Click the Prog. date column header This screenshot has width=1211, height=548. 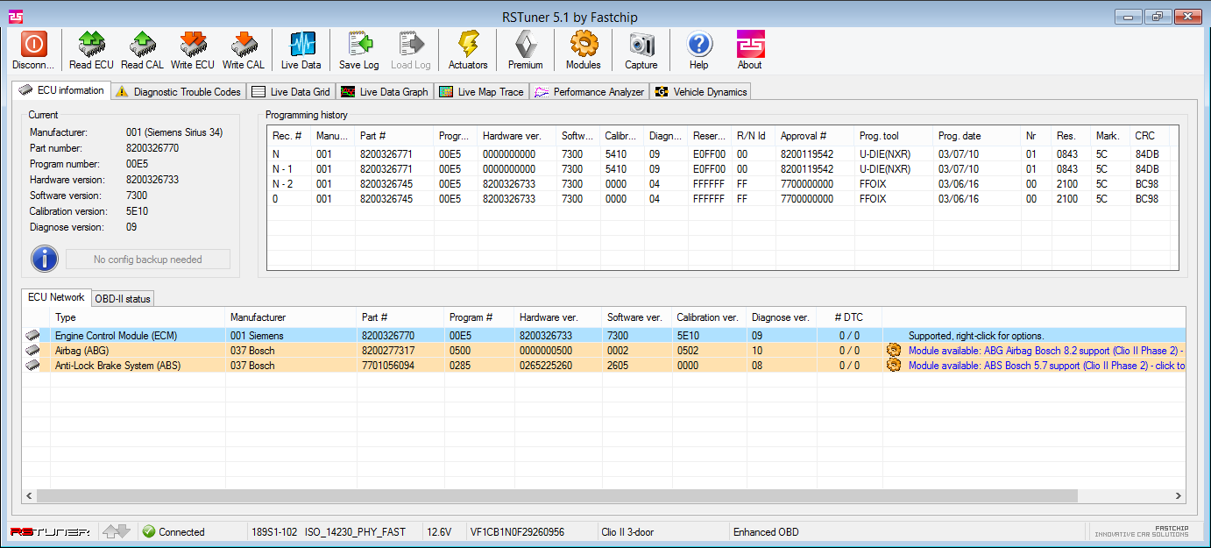pos(960,136)
